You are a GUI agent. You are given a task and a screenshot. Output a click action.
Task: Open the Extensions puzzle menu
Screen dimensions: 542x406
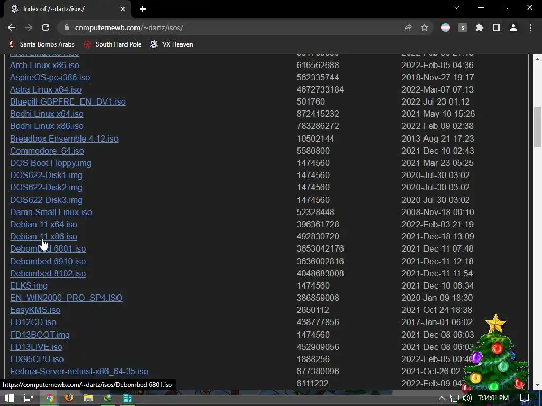(480, 27)
